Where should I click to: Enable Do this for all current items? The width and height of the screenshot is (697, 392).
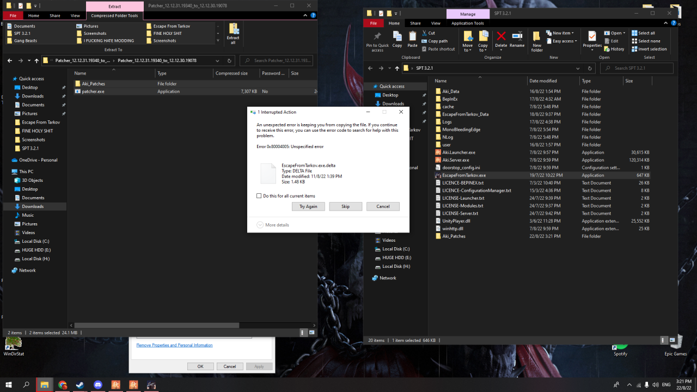(x=259, y=196)
